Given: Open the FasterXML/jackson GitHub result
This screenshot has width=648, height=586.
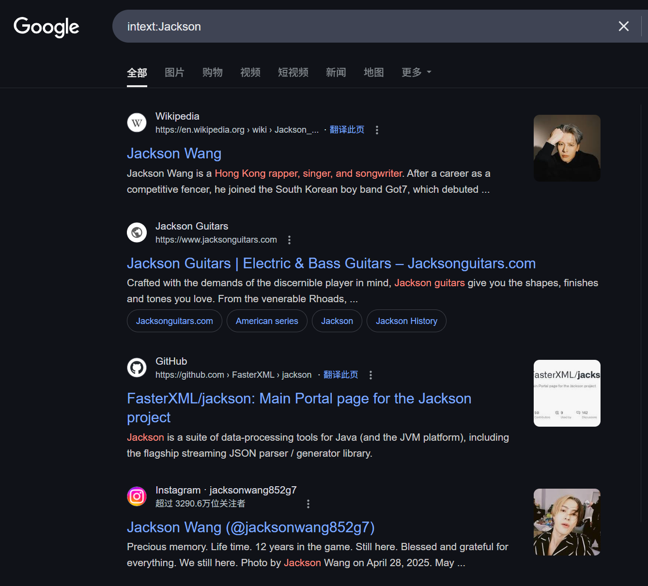Looking at the screenshot, I should (299, 408).
